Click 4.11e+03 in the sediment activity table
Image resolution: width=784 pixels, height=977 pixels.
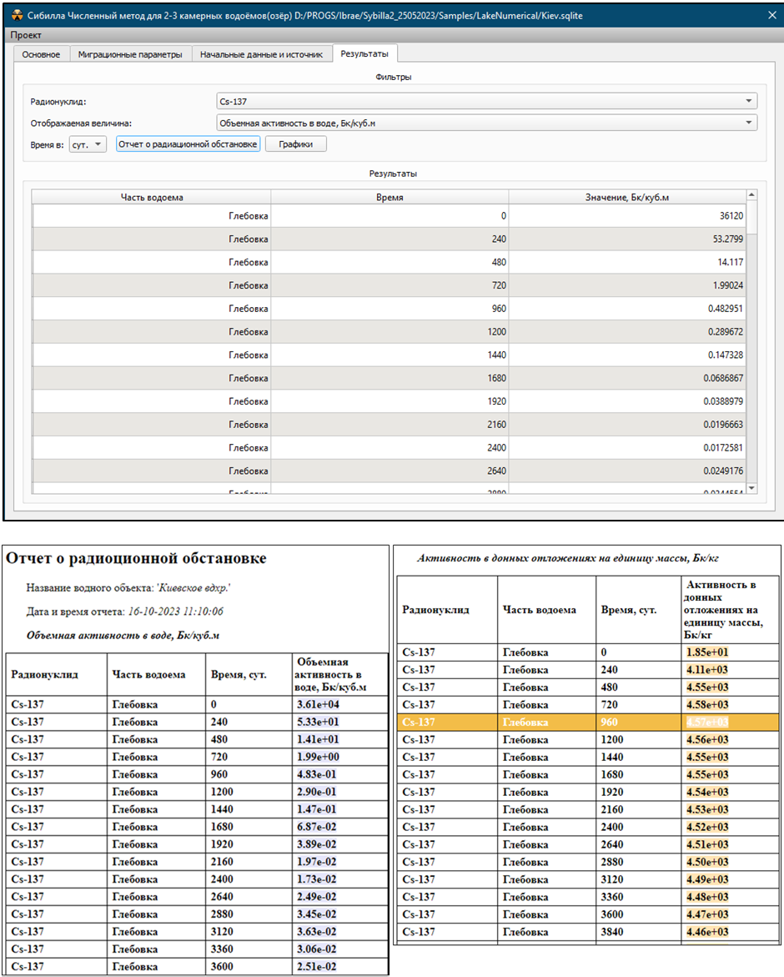(707, 670)
